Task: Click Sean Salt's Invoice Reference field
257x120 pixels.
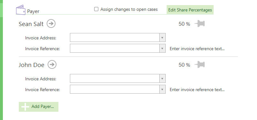Action: pyautogui.click(x=118, y=48)
